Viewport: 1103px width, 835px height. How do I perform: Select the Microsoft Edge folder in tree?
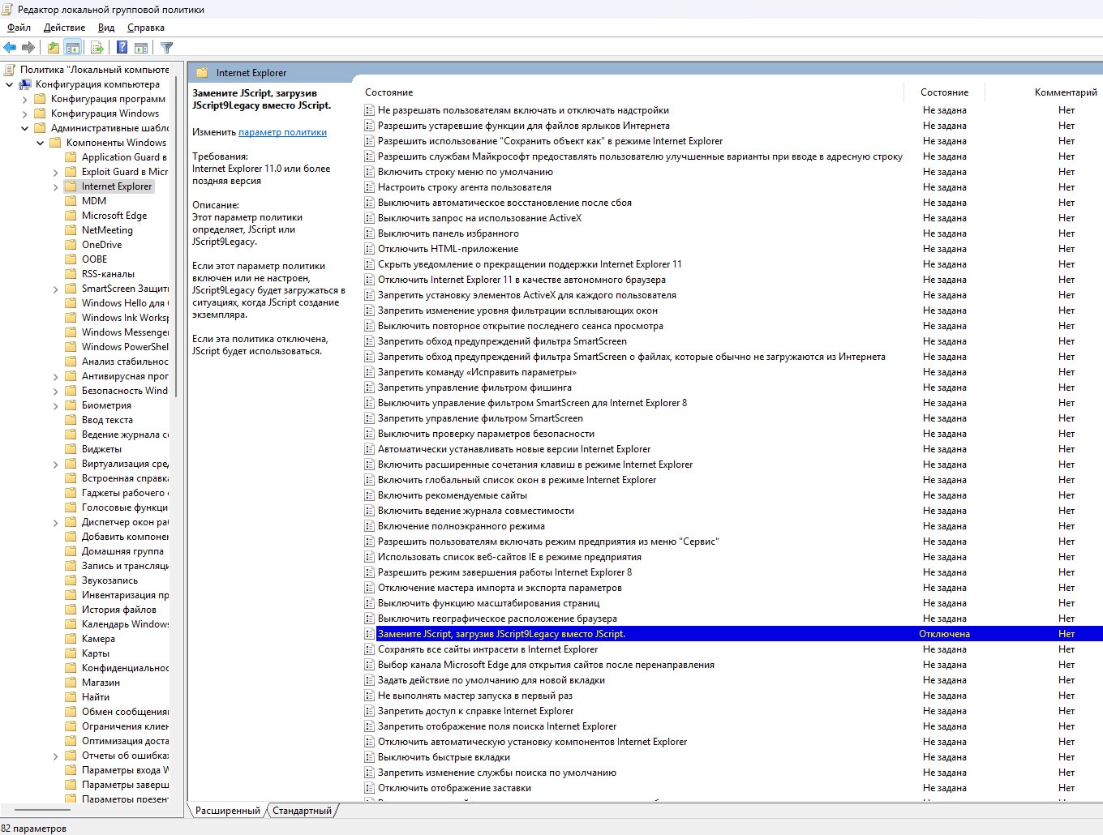(114, 216)
